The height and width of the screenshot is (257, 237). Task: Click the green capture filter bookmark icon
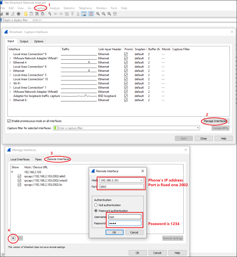55,128
